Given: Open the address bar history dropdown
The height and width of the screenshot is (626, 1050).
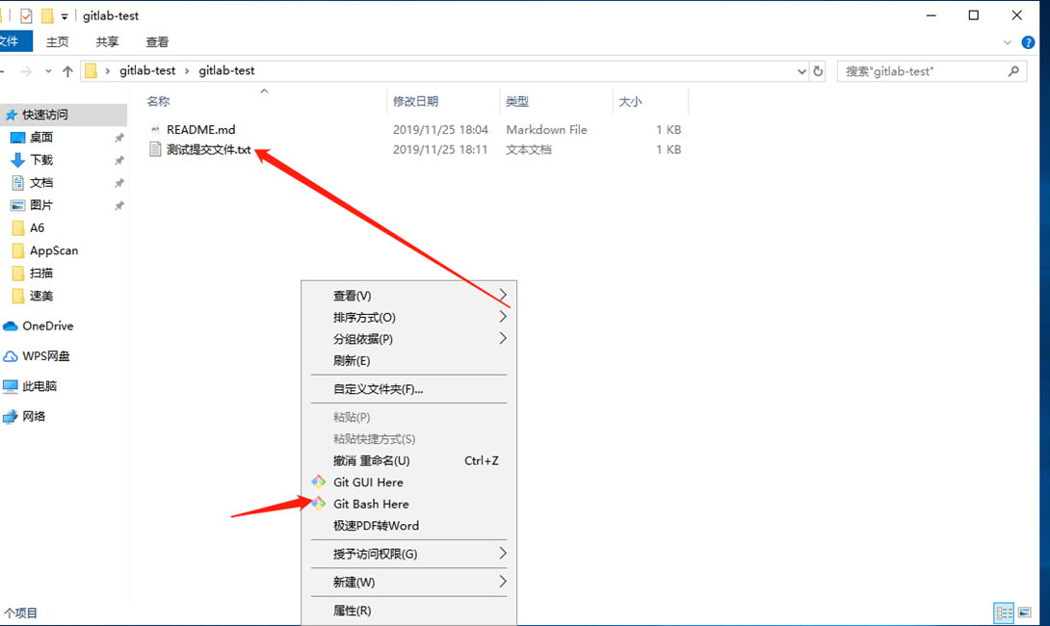Looking at the screenshot, I should tap(802, 71).
